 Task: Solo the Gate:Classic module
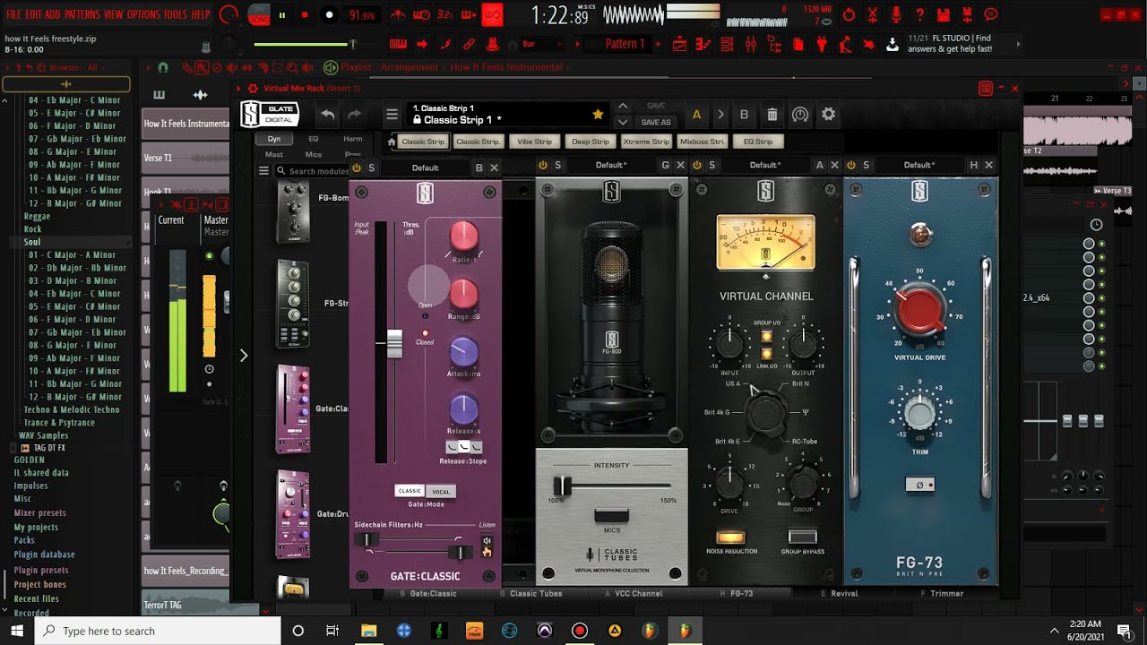click(372, 168)
